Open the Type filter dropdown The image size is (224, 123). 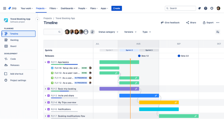pos(146,32)
